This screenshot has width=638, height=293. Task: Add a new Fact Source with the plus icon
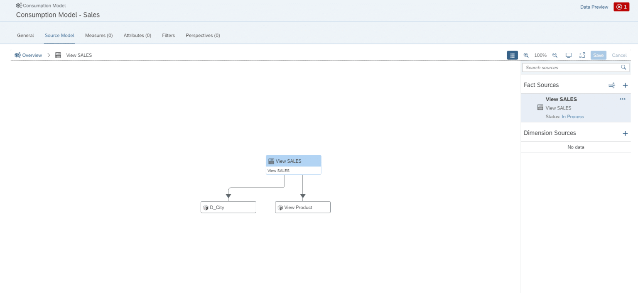pos(625,85)
